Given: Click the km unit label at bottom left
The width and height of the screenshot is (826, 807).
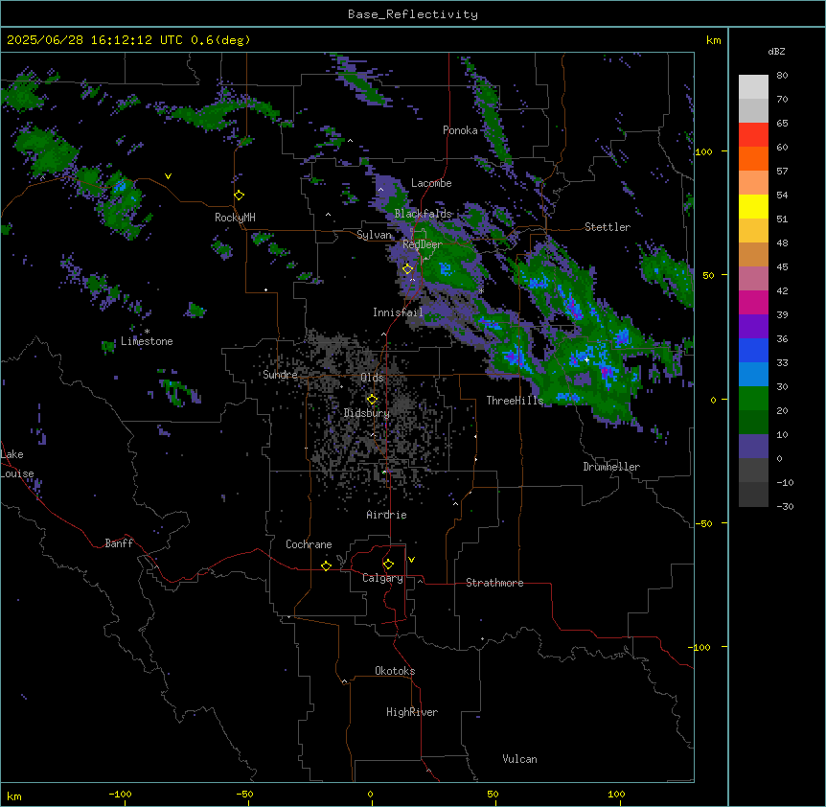Looking at the screenshot, I should click(14, 795).
